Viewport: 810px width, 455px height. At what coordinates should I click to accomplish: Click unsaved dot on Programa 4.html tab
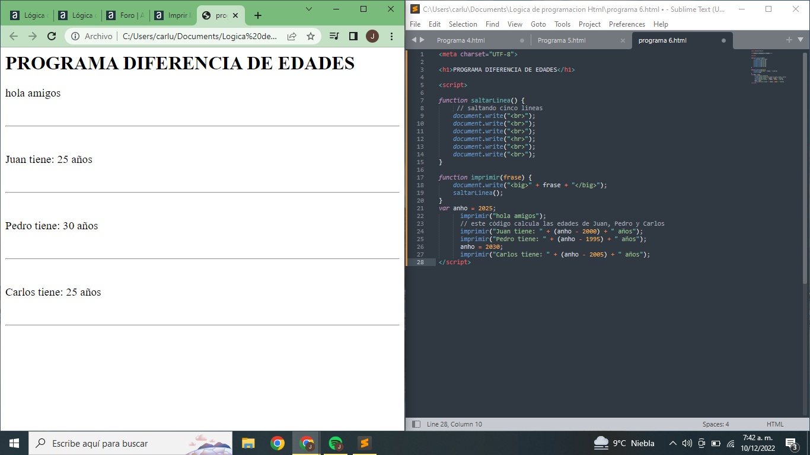pos(522,40)
